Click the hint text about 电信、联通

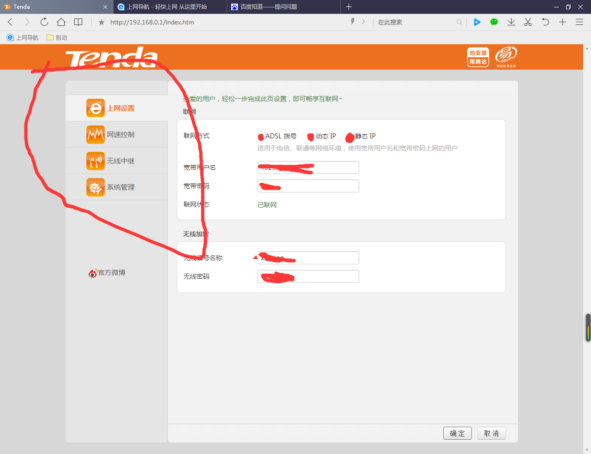[x=357, y=148]
